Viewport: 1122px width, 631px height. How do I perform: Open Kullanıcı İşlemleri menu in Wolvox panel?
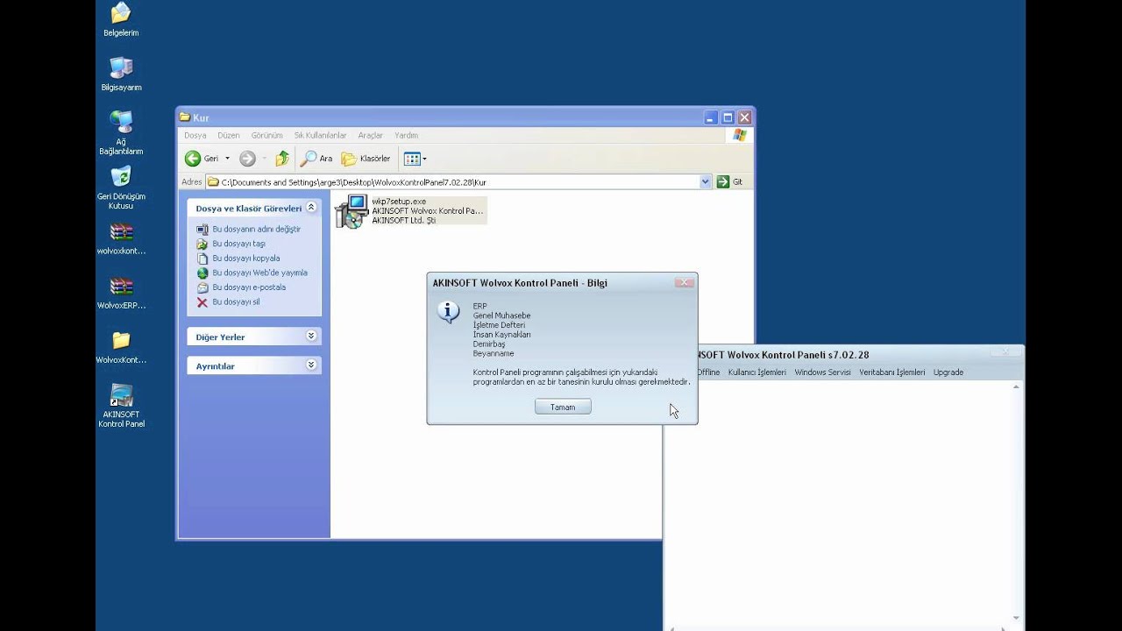pyautogui.click(x=756, y=372)
